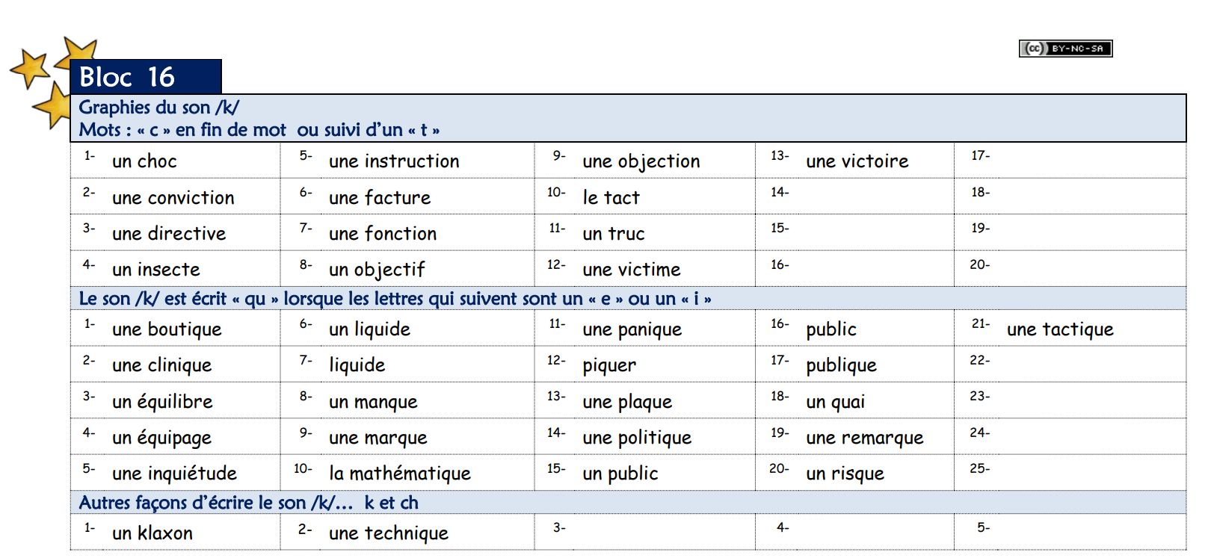Click the word "une technique"
This screenshot has width=1211, height=558.
[388, 533]
